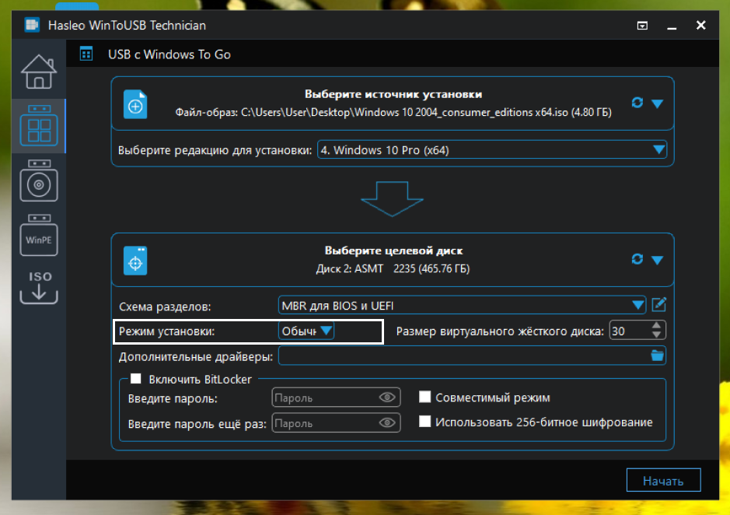Click the target disk icon

pyautogui.click(x=135, y=261)
